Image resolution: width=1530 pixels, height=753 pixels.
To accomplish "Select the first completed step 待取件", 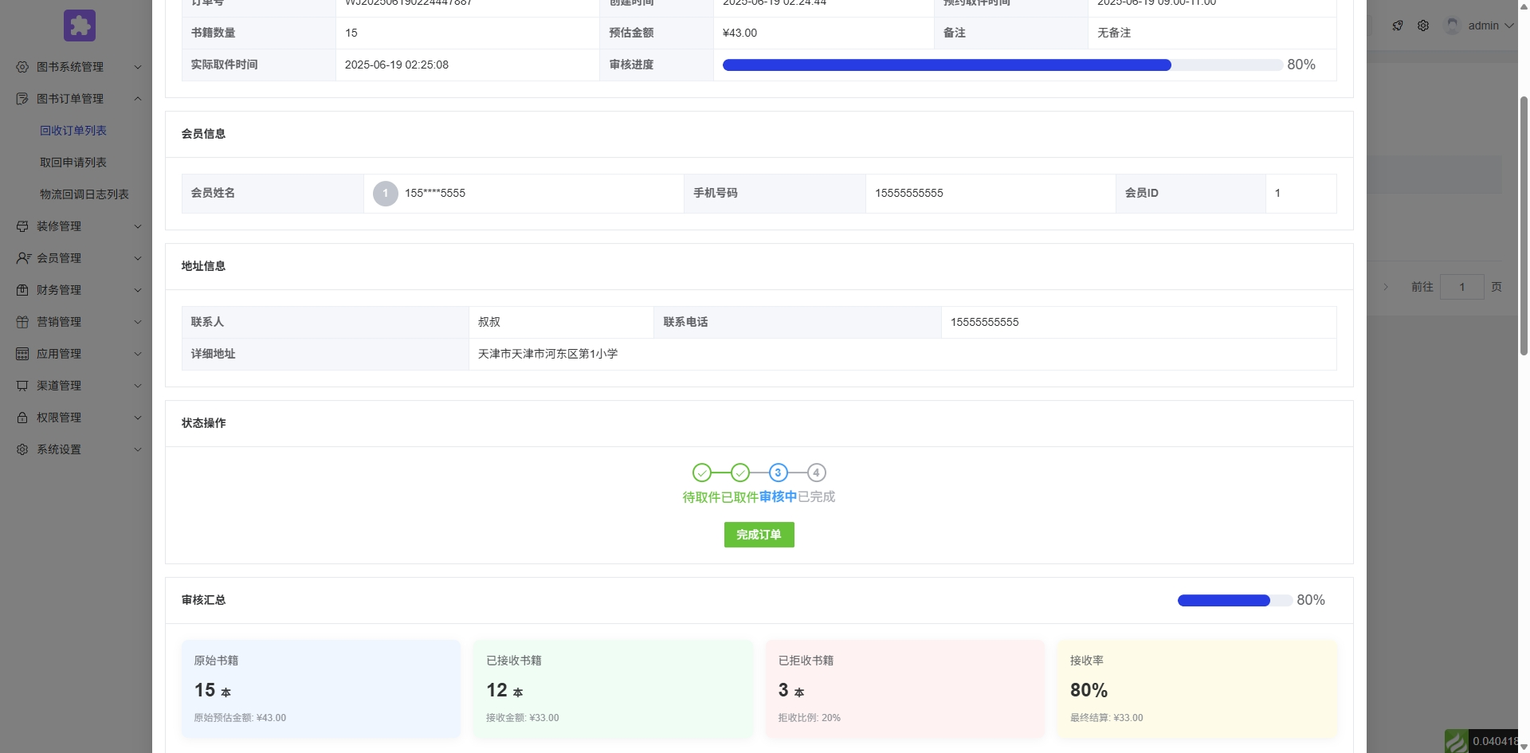I will (x=701, y=473).
